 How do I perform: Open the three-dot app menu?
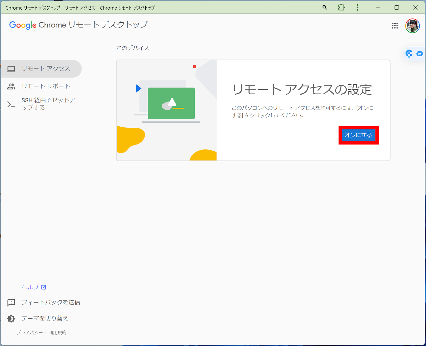tap(357, 7)
